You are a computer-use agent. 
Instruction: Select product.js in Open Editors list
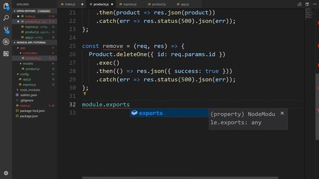[x=34, y=32]
